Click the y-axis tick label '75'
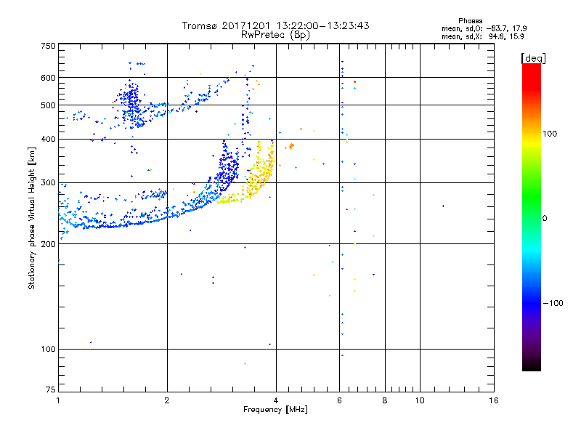Image resolution: width=581 pixels, height=436 pixels. click(x=51, y=389)
